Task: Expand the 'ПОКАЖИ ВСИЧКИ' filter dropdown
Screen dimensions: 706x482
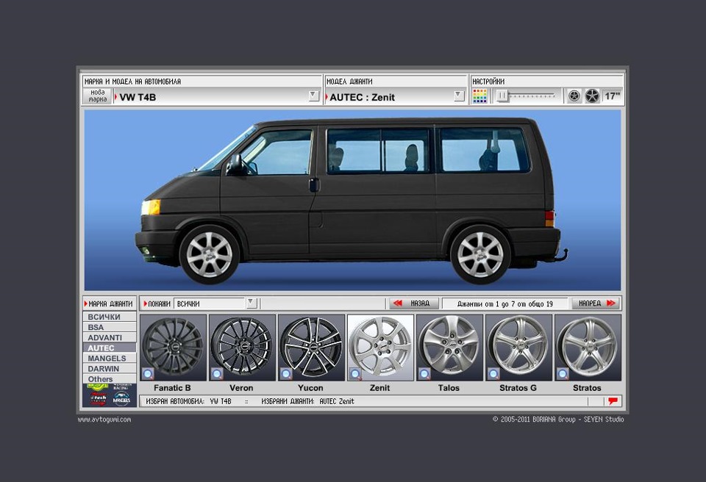Action: tap(252, 303)
